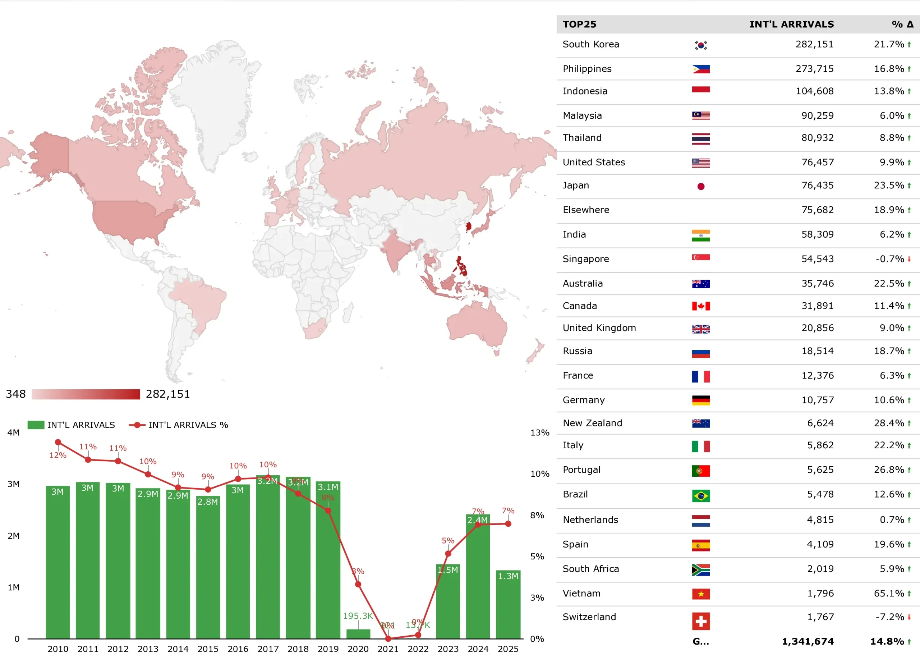The height and width of the screenshot is (664, 920).
Task: Click the India flag icon
Action: [x=700, y=235]
